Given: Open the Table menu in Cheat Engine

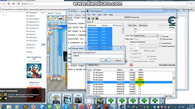Looking at the screenshot, I should click(x=100, y=15).
